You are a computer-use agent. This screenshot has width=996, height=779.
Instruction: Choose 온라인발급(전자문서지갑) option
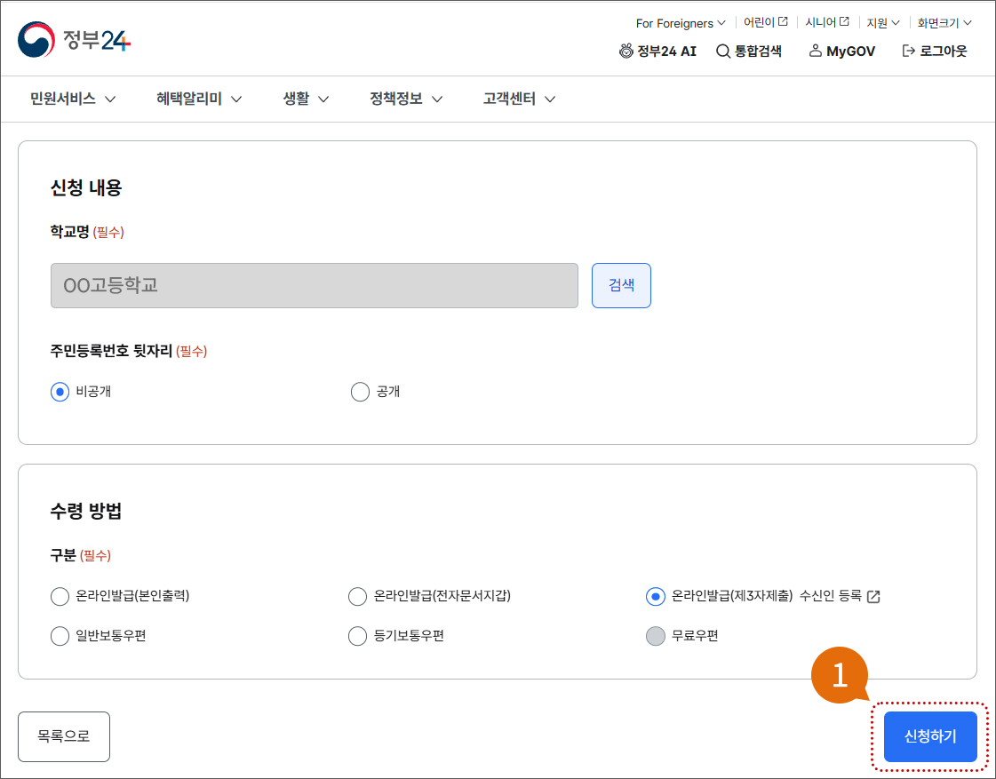[358, 597]
